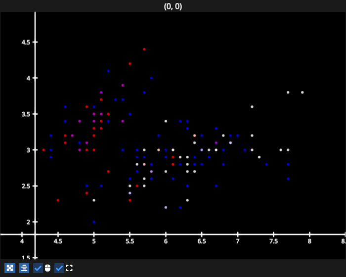Screen dimensions: 346x277
Task: Toggle the checkbox beside the selection box icon
Action: [x=59, y=268]
